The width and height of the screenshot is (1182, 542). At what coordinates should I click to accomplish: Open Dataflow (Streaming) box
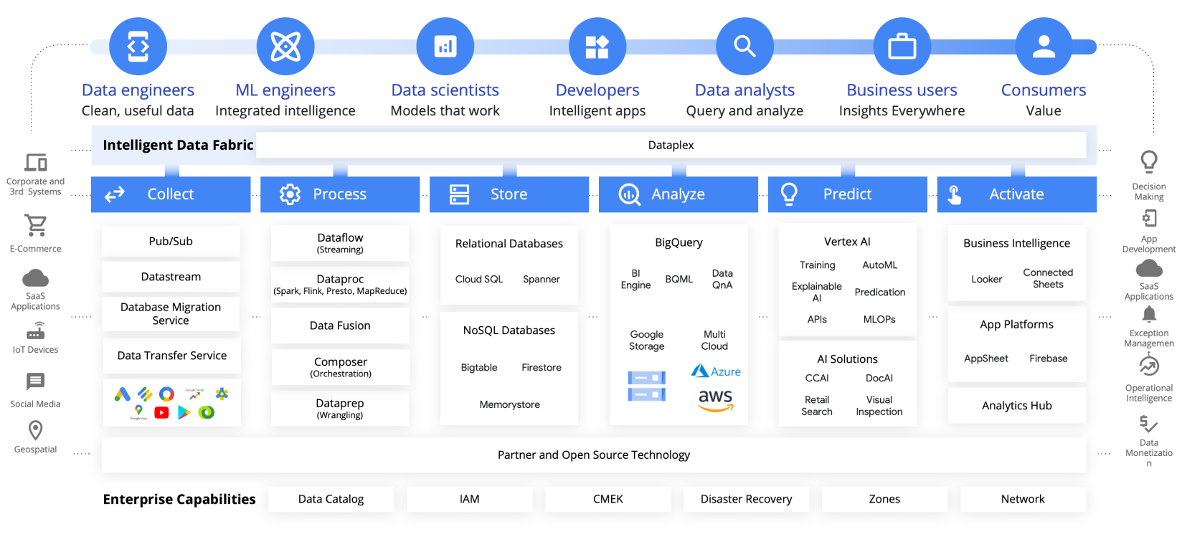[x=340, y=243]
